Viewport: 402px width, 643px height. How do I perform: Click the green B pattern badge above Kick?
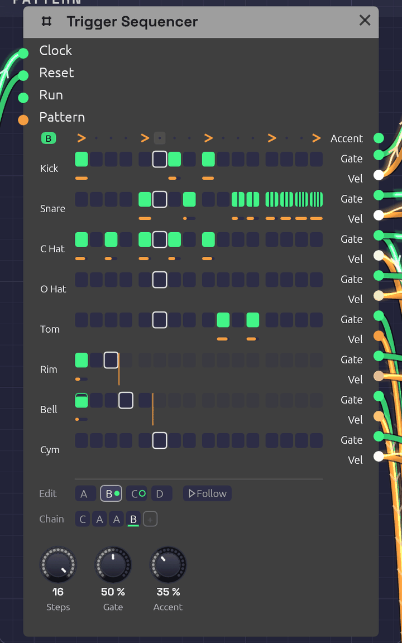pyautogui.click(x=49, y=138)
